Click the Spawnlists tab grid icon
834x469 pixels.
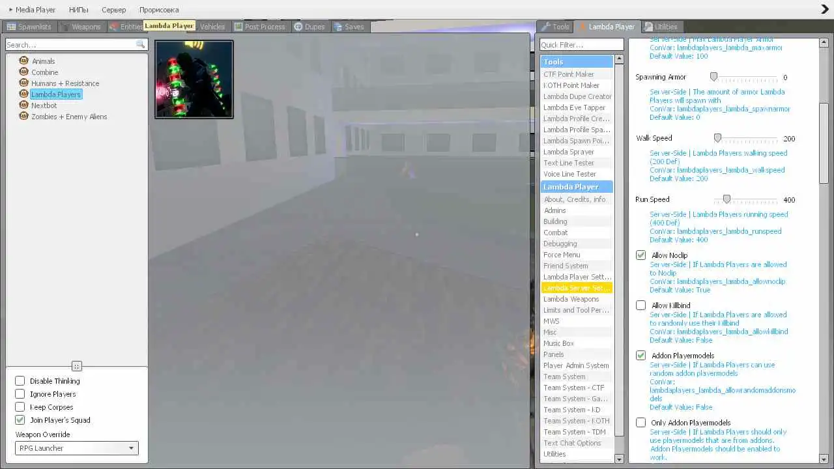[x=11, y=27]
